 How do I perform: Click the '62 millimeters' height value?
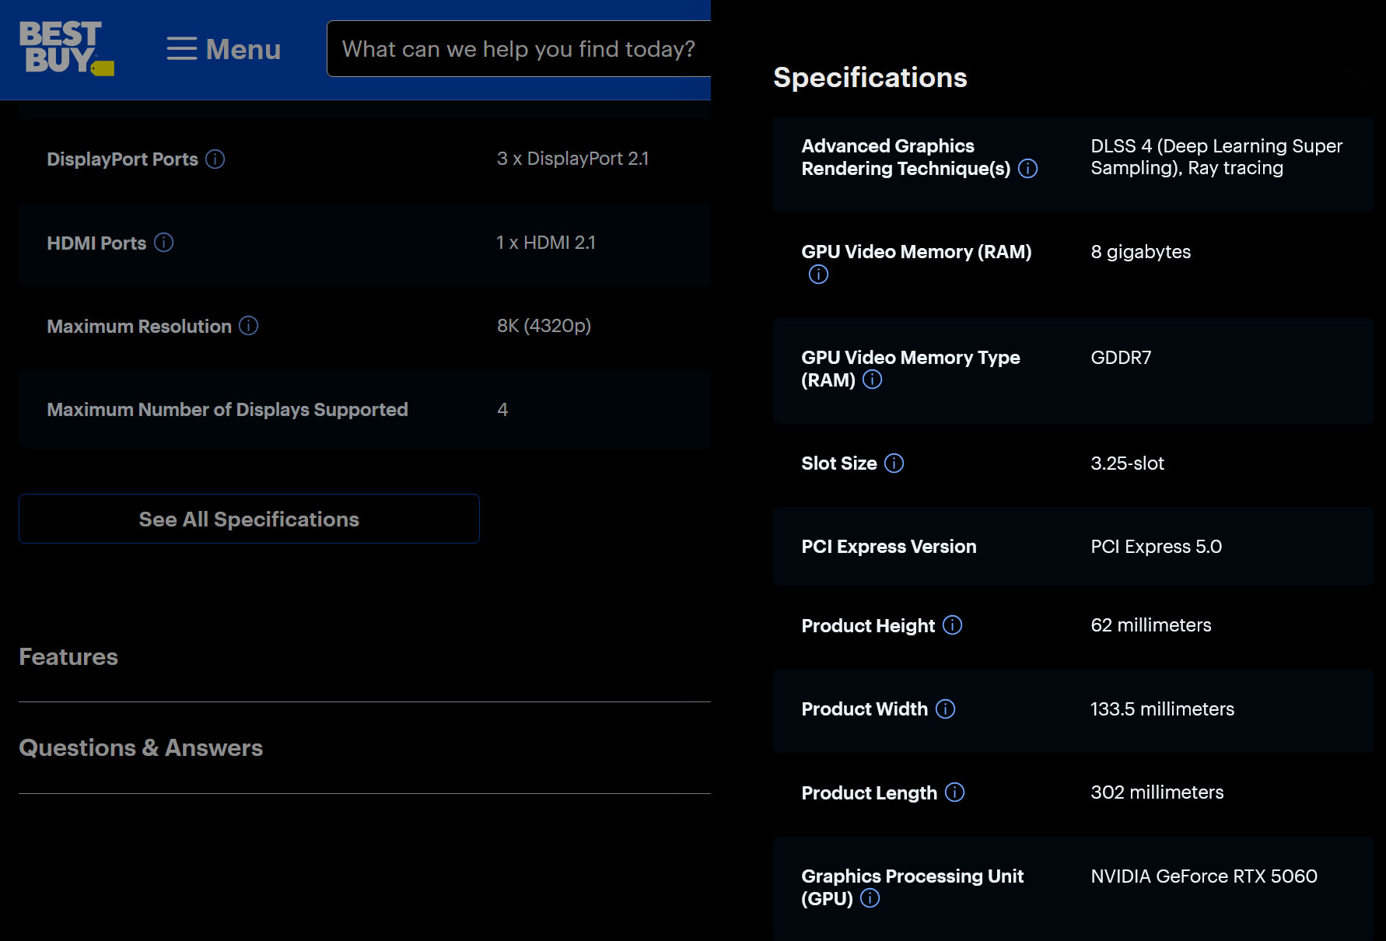click(x=1151, y=625)
